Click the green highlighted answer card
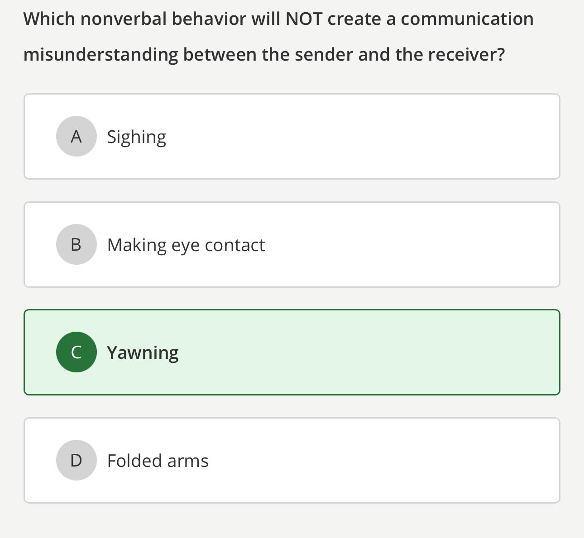Screen dimensions: 584x538 pos(292,352)
